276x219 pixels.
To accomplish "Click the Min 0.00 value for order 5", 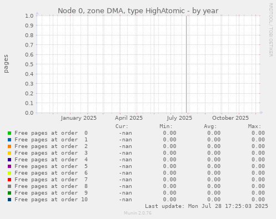I will [x=169, y=166].
